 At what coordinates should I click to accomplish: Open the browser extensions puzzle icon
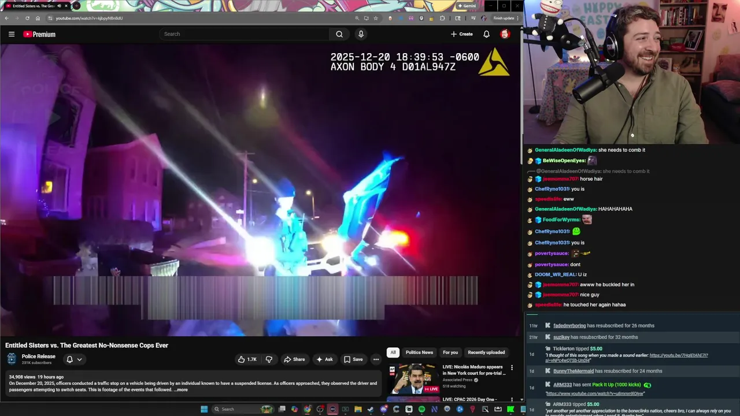tap(442, 18)
